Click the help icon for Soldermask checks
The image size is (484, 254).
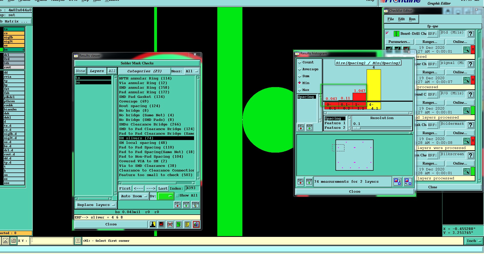pyautogui.click(x=471, y=125)
